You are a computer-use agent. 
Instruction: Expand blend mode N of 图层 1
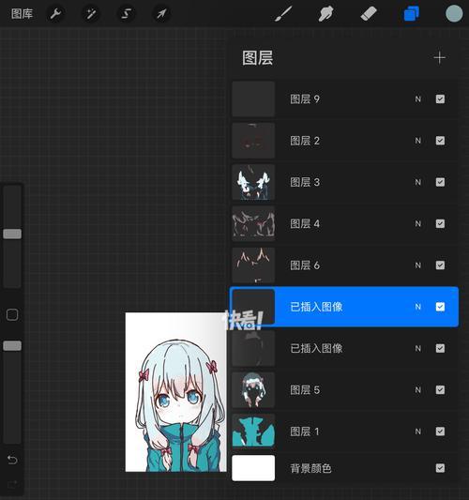pos(417,432)
